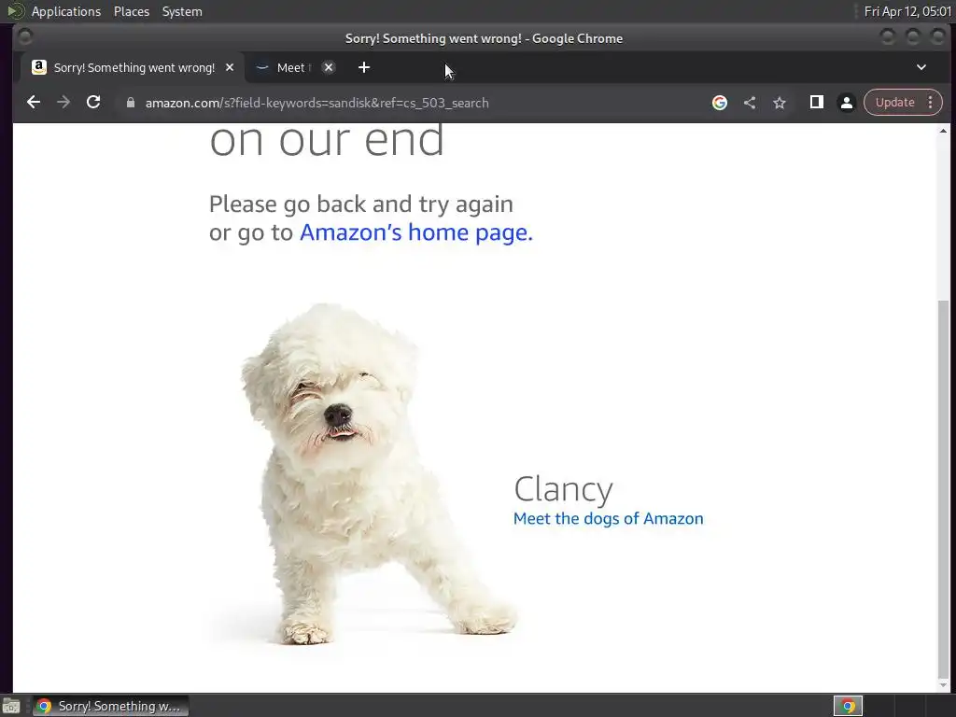Open the Chrome three-dot menu
The width and height of the screenshot is (956, 717).
[931, 103]
